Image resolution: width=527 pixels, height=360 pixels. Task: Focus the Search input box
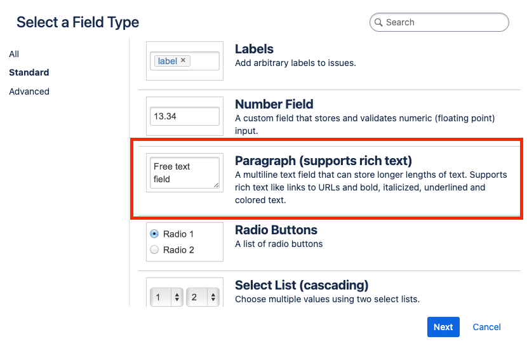click(444, 22)
